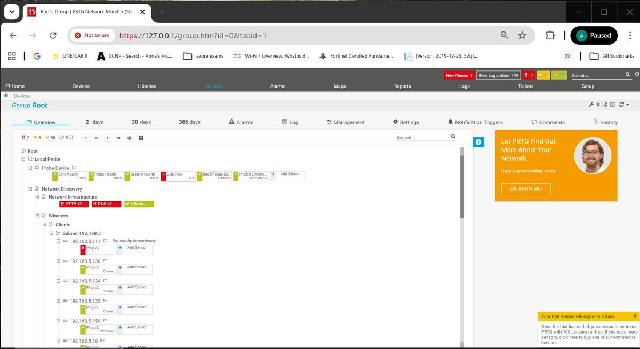Viewport: 640px width, 349px height.
Task: Collapse Subnet 192.168.5 node
Action: 51,233
